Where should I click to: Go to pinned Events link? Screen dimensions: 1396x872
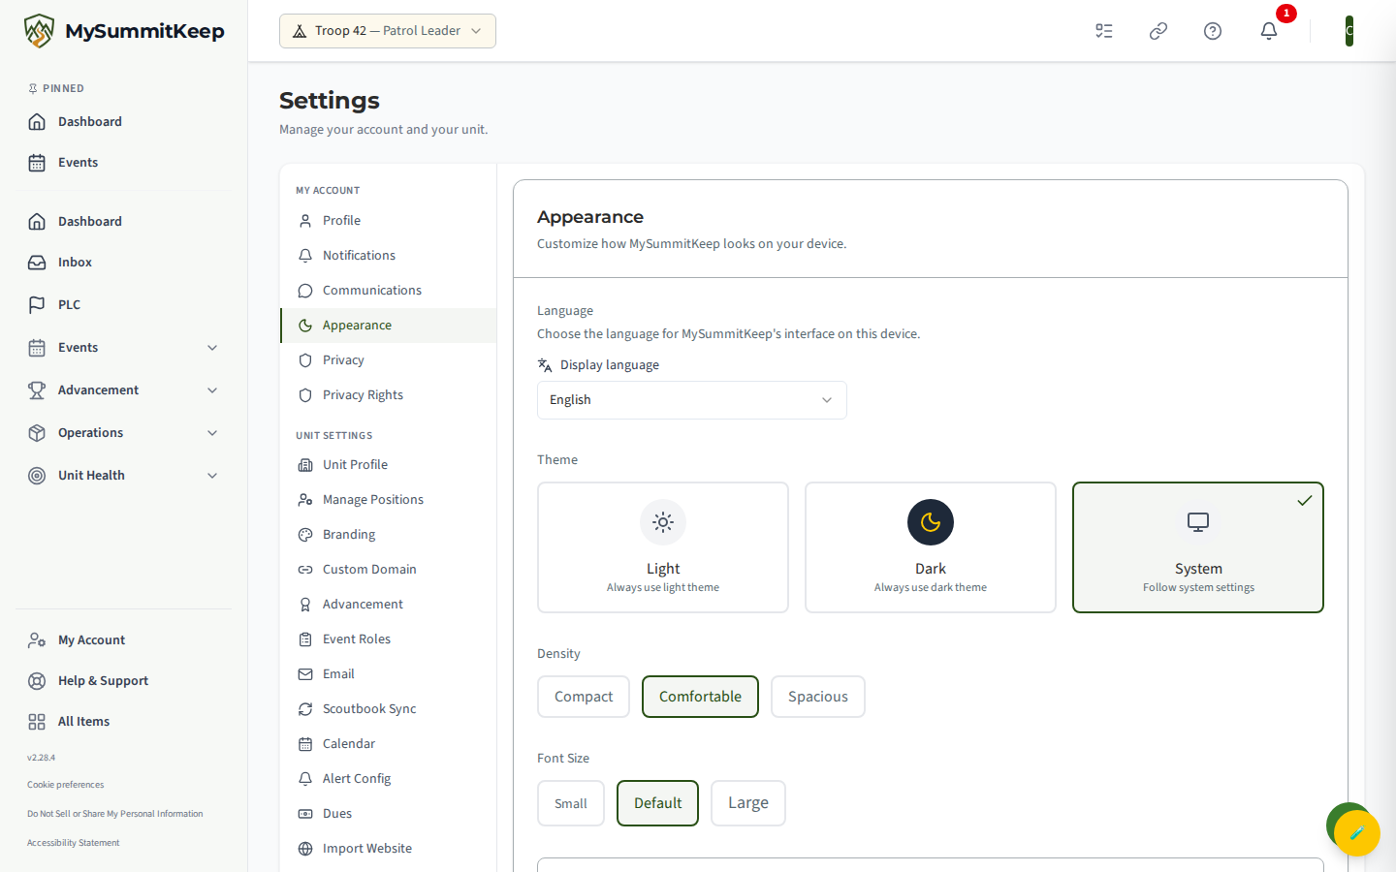(123, 163)
